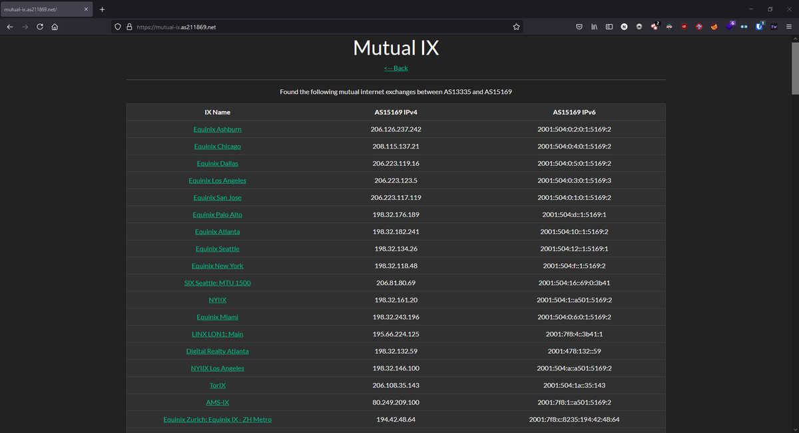Open the Tw extension icon
This screenshot has width=799, height=433.
coord(774,27)
